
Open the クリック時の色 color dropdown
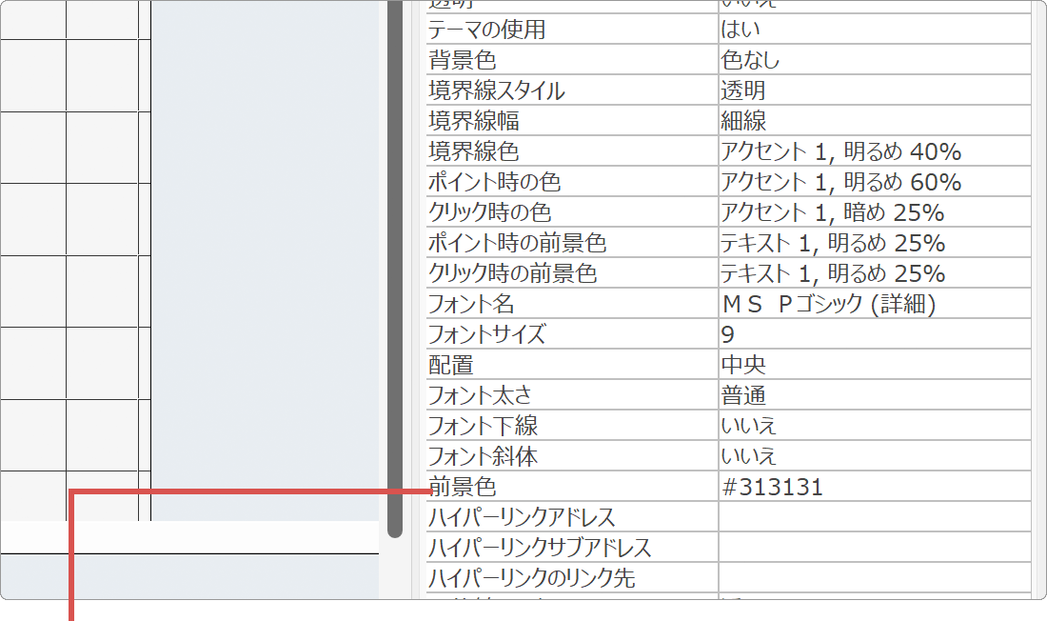pos(871,211)
